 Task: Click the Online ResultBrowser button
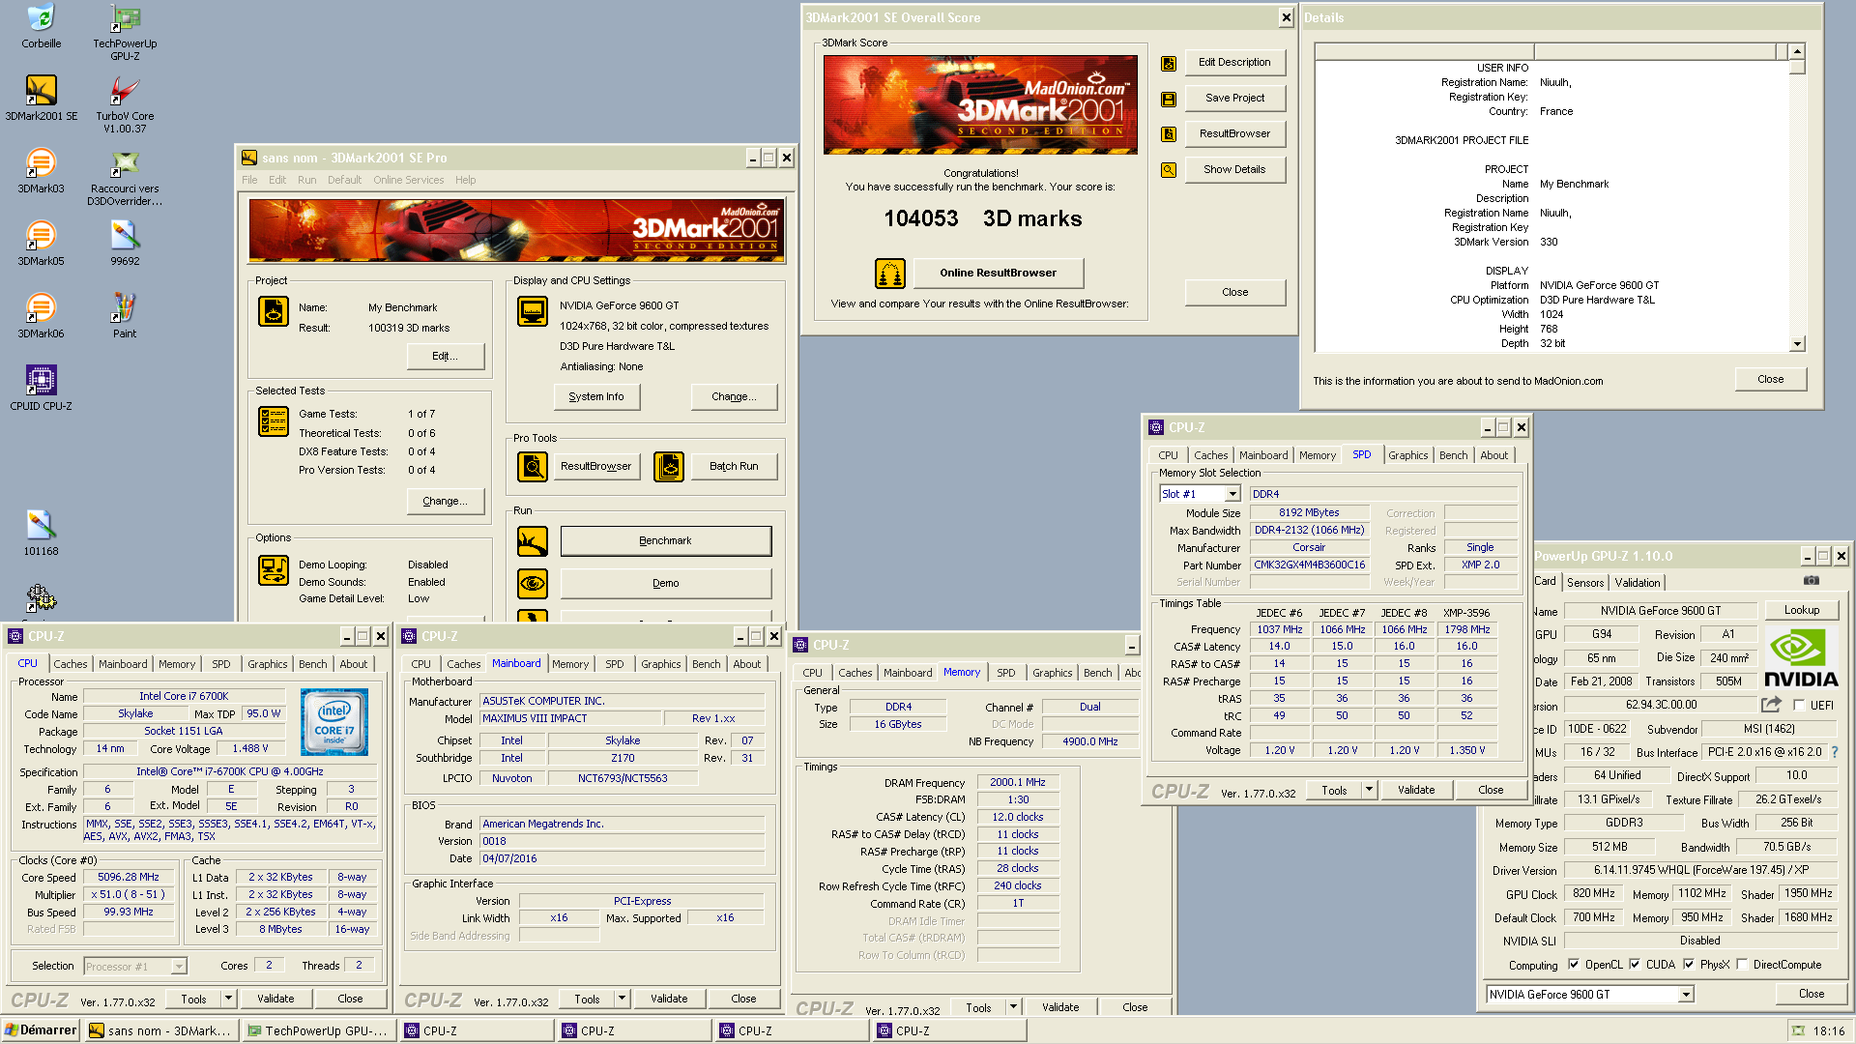tap(998, 274)
